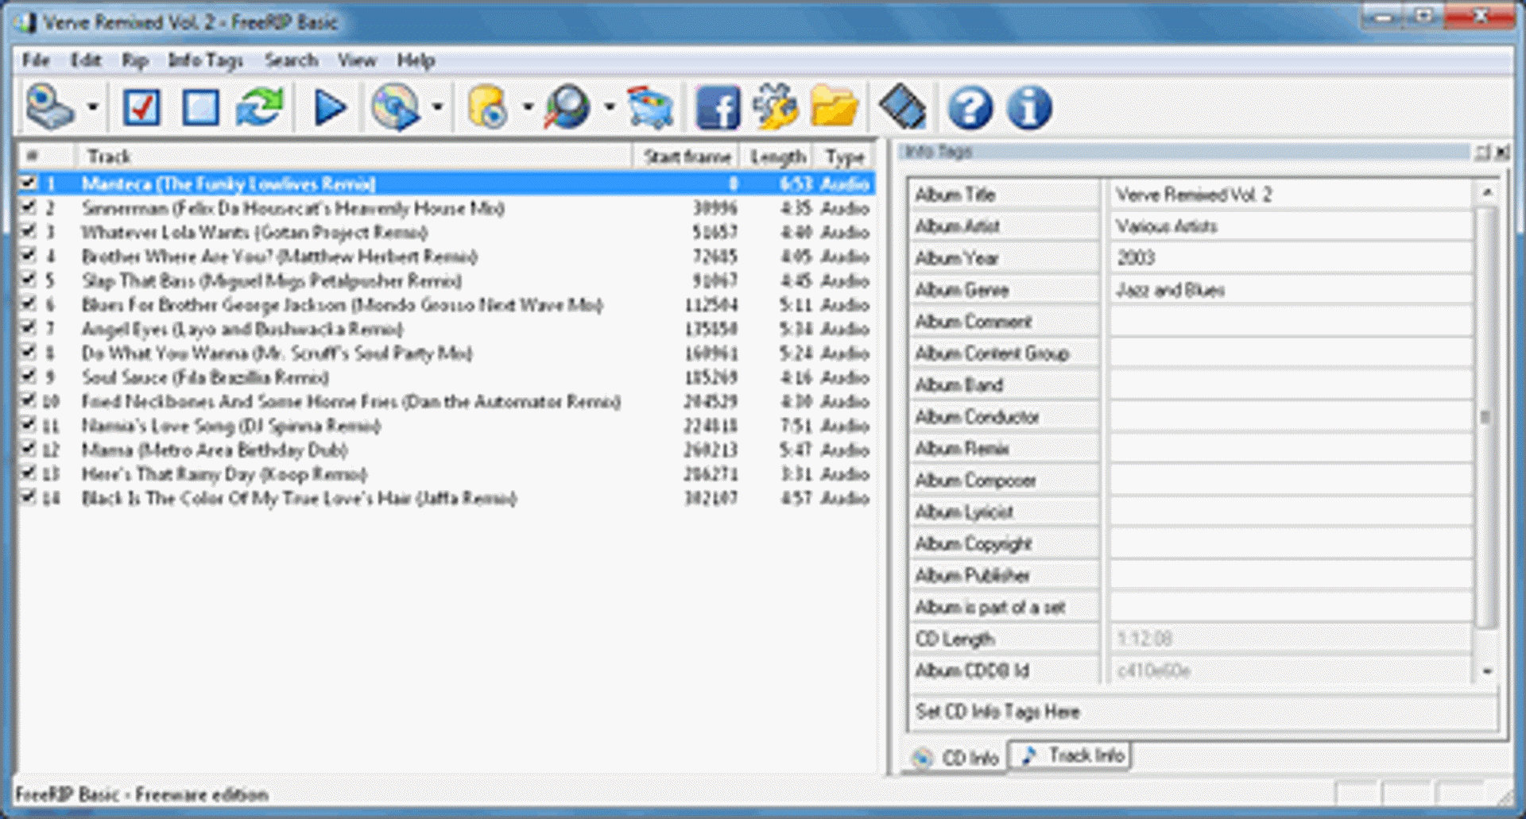Click the empty Album Composer field

point(1289,481)
